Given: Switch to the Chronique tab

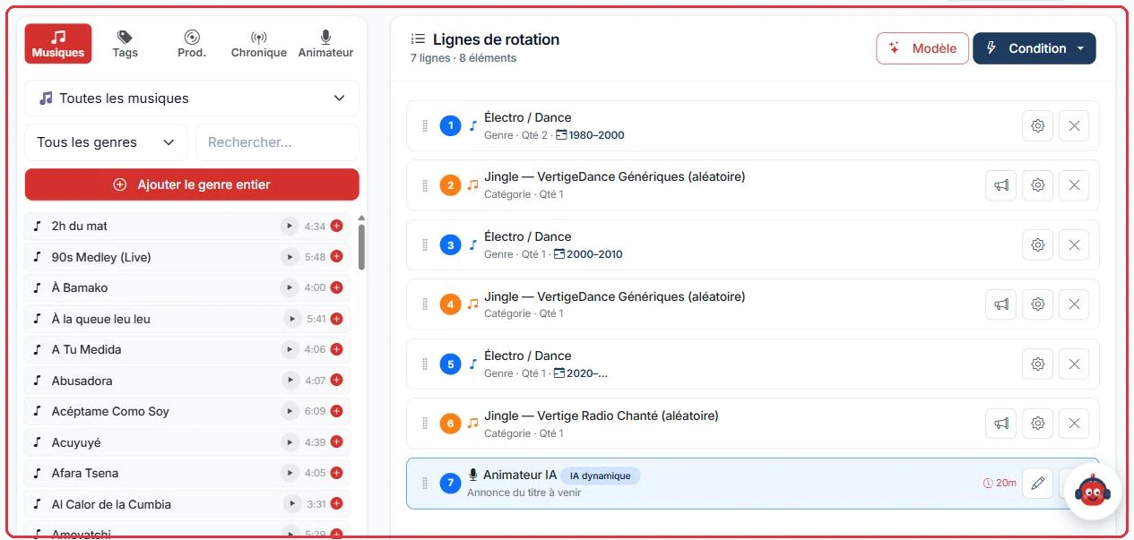Looking at the screenshot, I should (259, 44).
